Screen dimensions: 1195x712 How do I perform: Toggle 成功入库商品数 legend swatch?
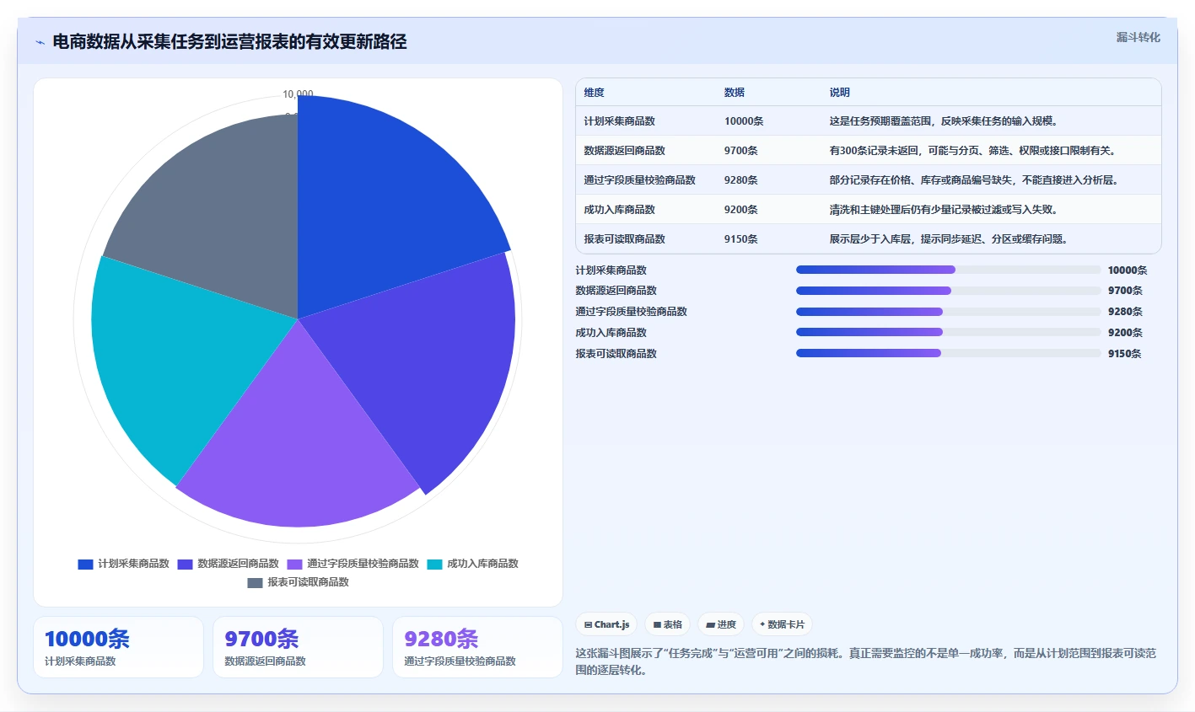[434, 565]
